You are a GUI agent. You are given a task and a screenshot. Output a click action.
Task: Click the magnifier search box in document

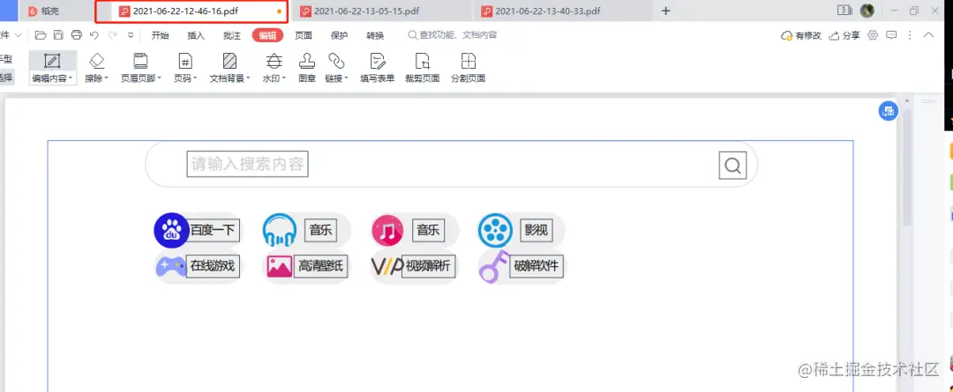[x=732, y=166]
